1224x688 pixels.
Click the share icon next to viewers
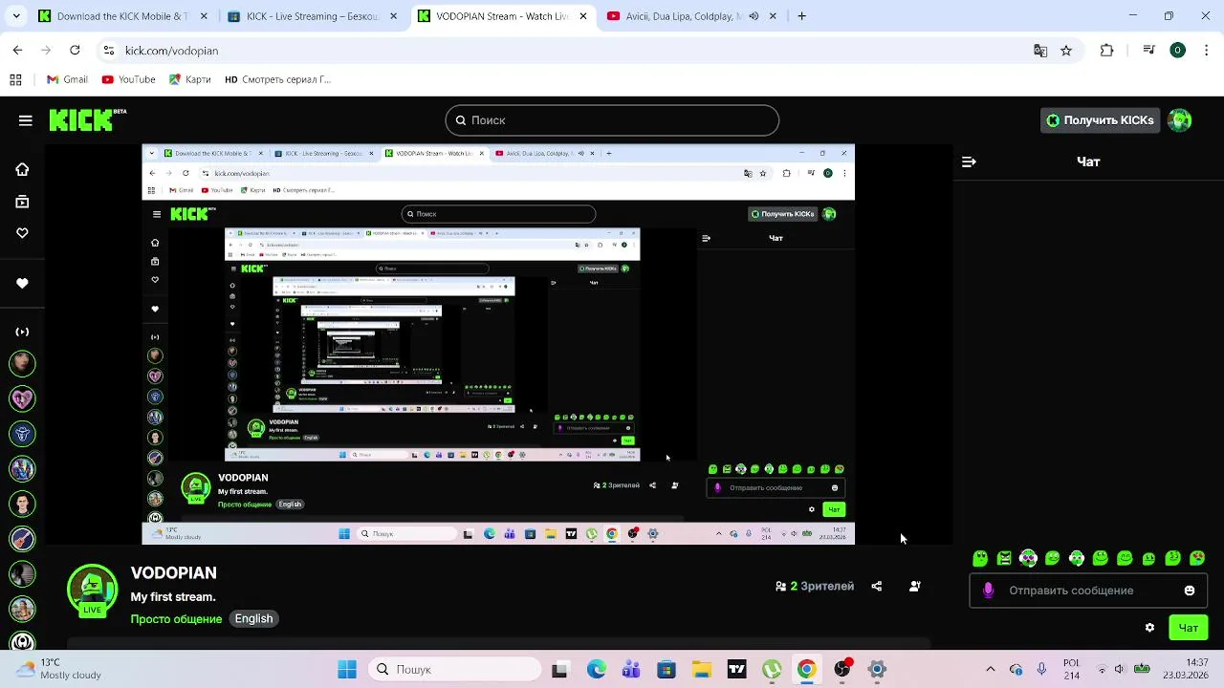[877, 587]
